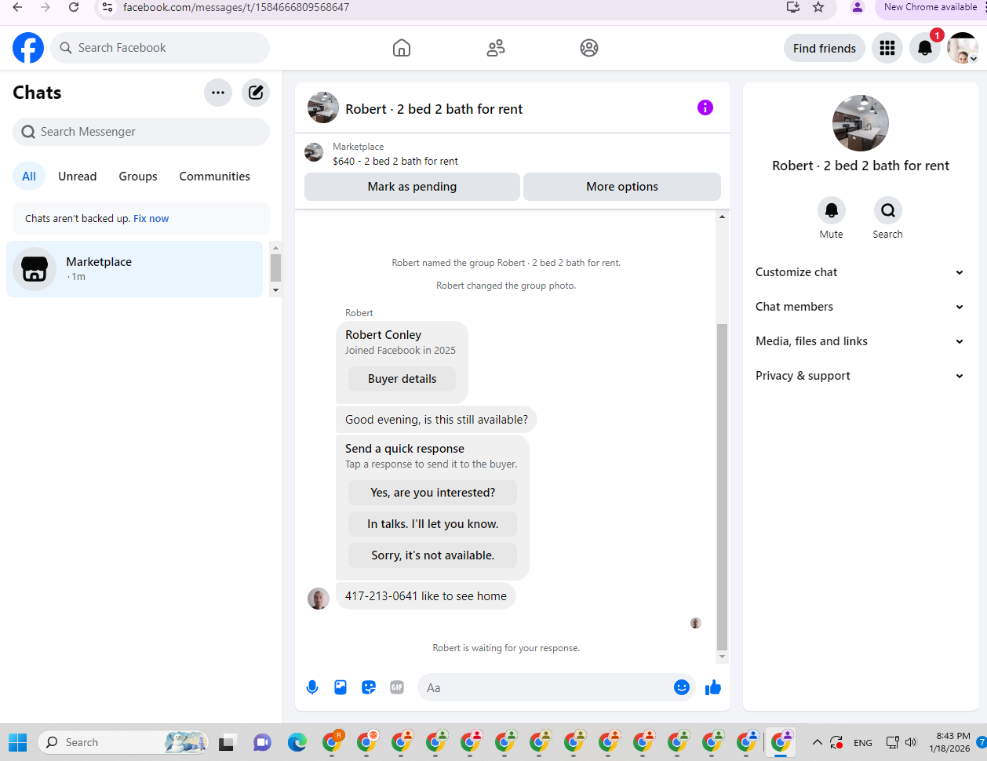Click the Fix now link
The height and width of the screenshot is (761, 987).
point(151,219)
